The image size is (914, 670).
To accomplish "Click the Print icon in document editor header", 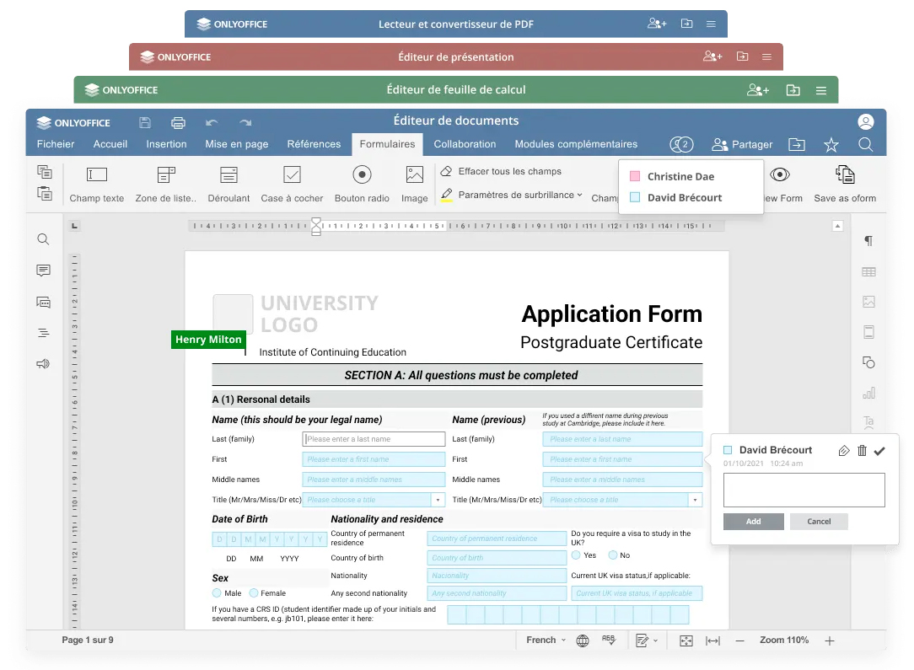I will tap(178, 122).
